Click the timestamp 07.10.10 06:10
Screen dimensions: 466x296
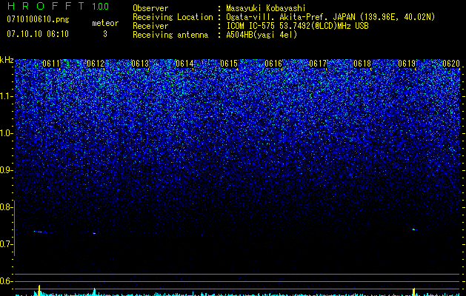click(38, 34)
